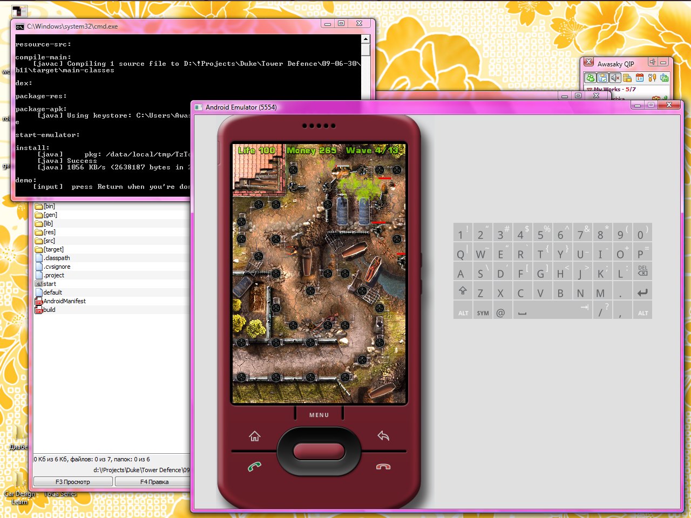Open the emulator MENU button

[319, 415]
